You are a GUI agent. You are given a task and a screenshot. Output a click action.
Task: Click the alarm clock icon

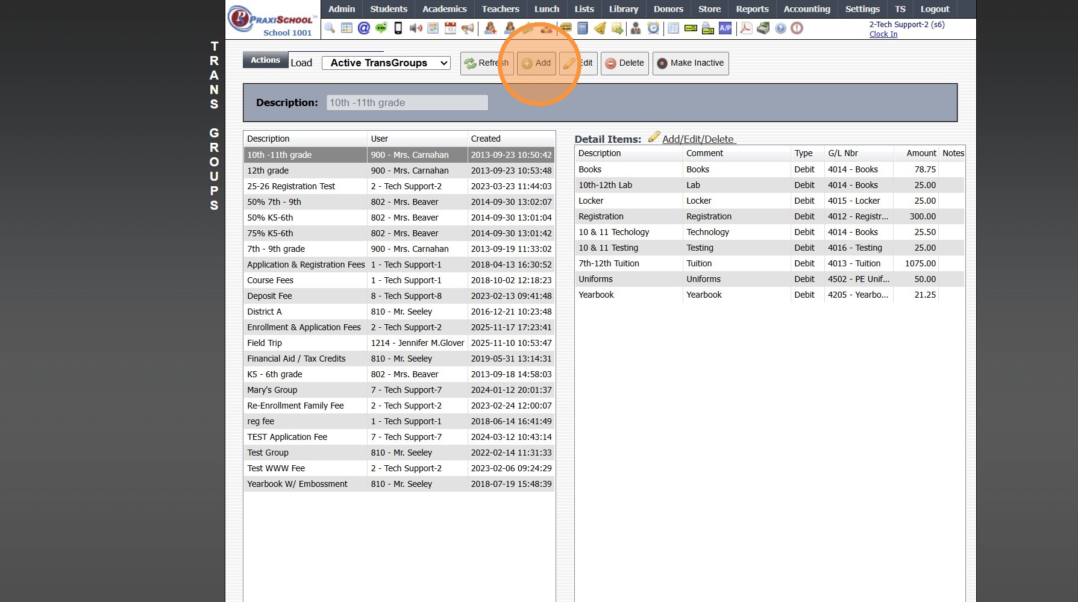653,28
